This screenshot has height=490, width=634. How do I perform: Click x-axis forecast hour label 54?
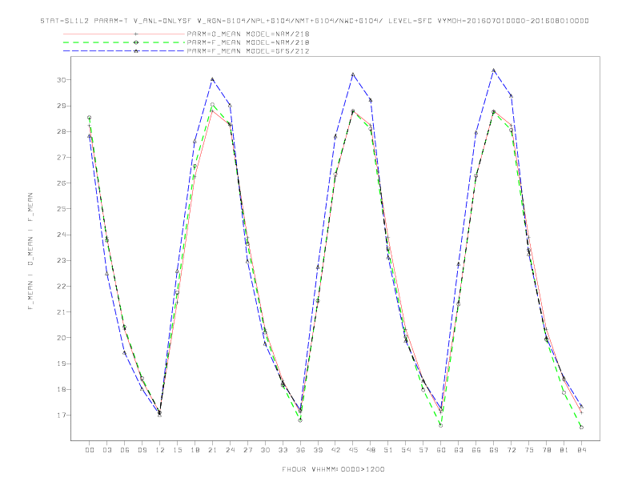pos(406,450)
